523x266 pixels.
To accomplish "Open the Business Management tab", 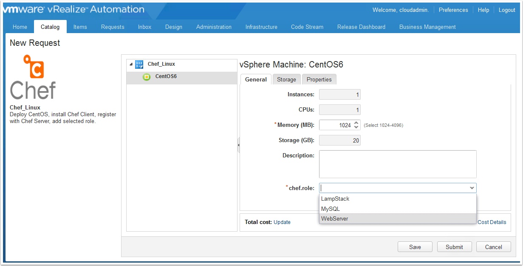I will (x=427, y=27).
